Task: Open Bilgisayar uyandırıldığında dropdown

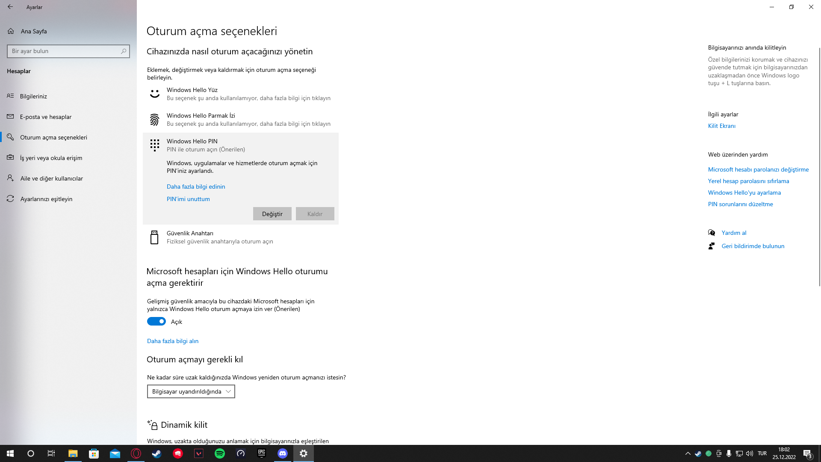Action: pos(191,391)
